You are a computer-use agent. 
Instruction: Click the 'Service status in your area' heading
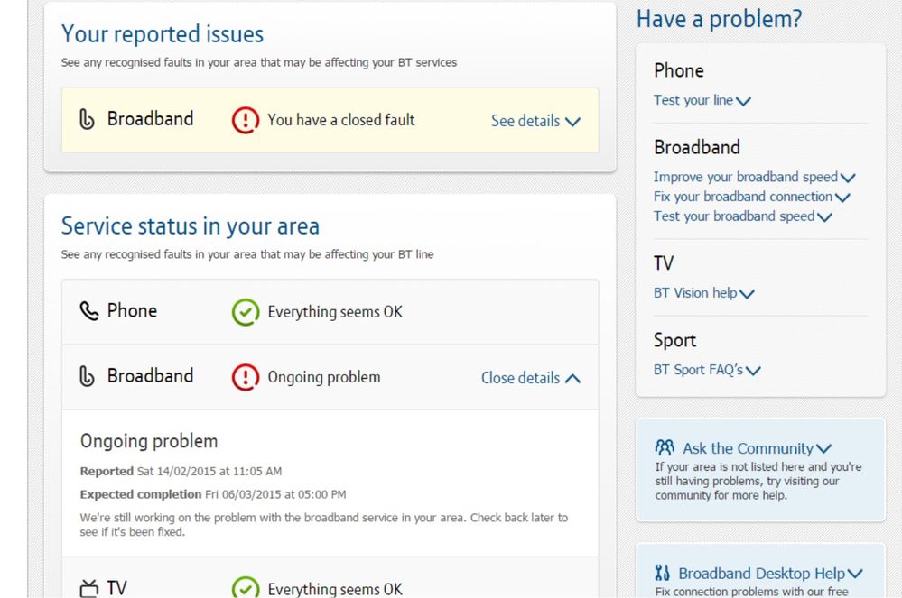click(190, 225)
